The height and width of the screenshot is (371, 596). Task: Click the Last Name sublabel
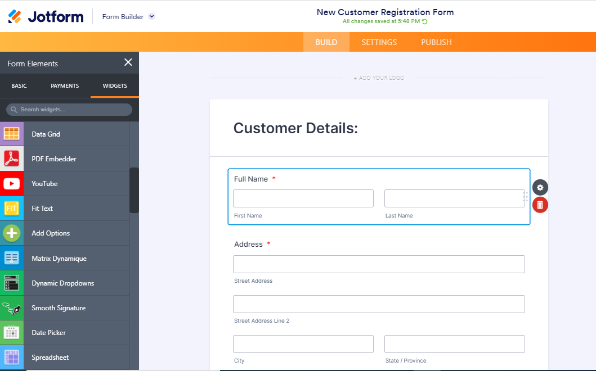pyautogui.click(x=399, y=215)
